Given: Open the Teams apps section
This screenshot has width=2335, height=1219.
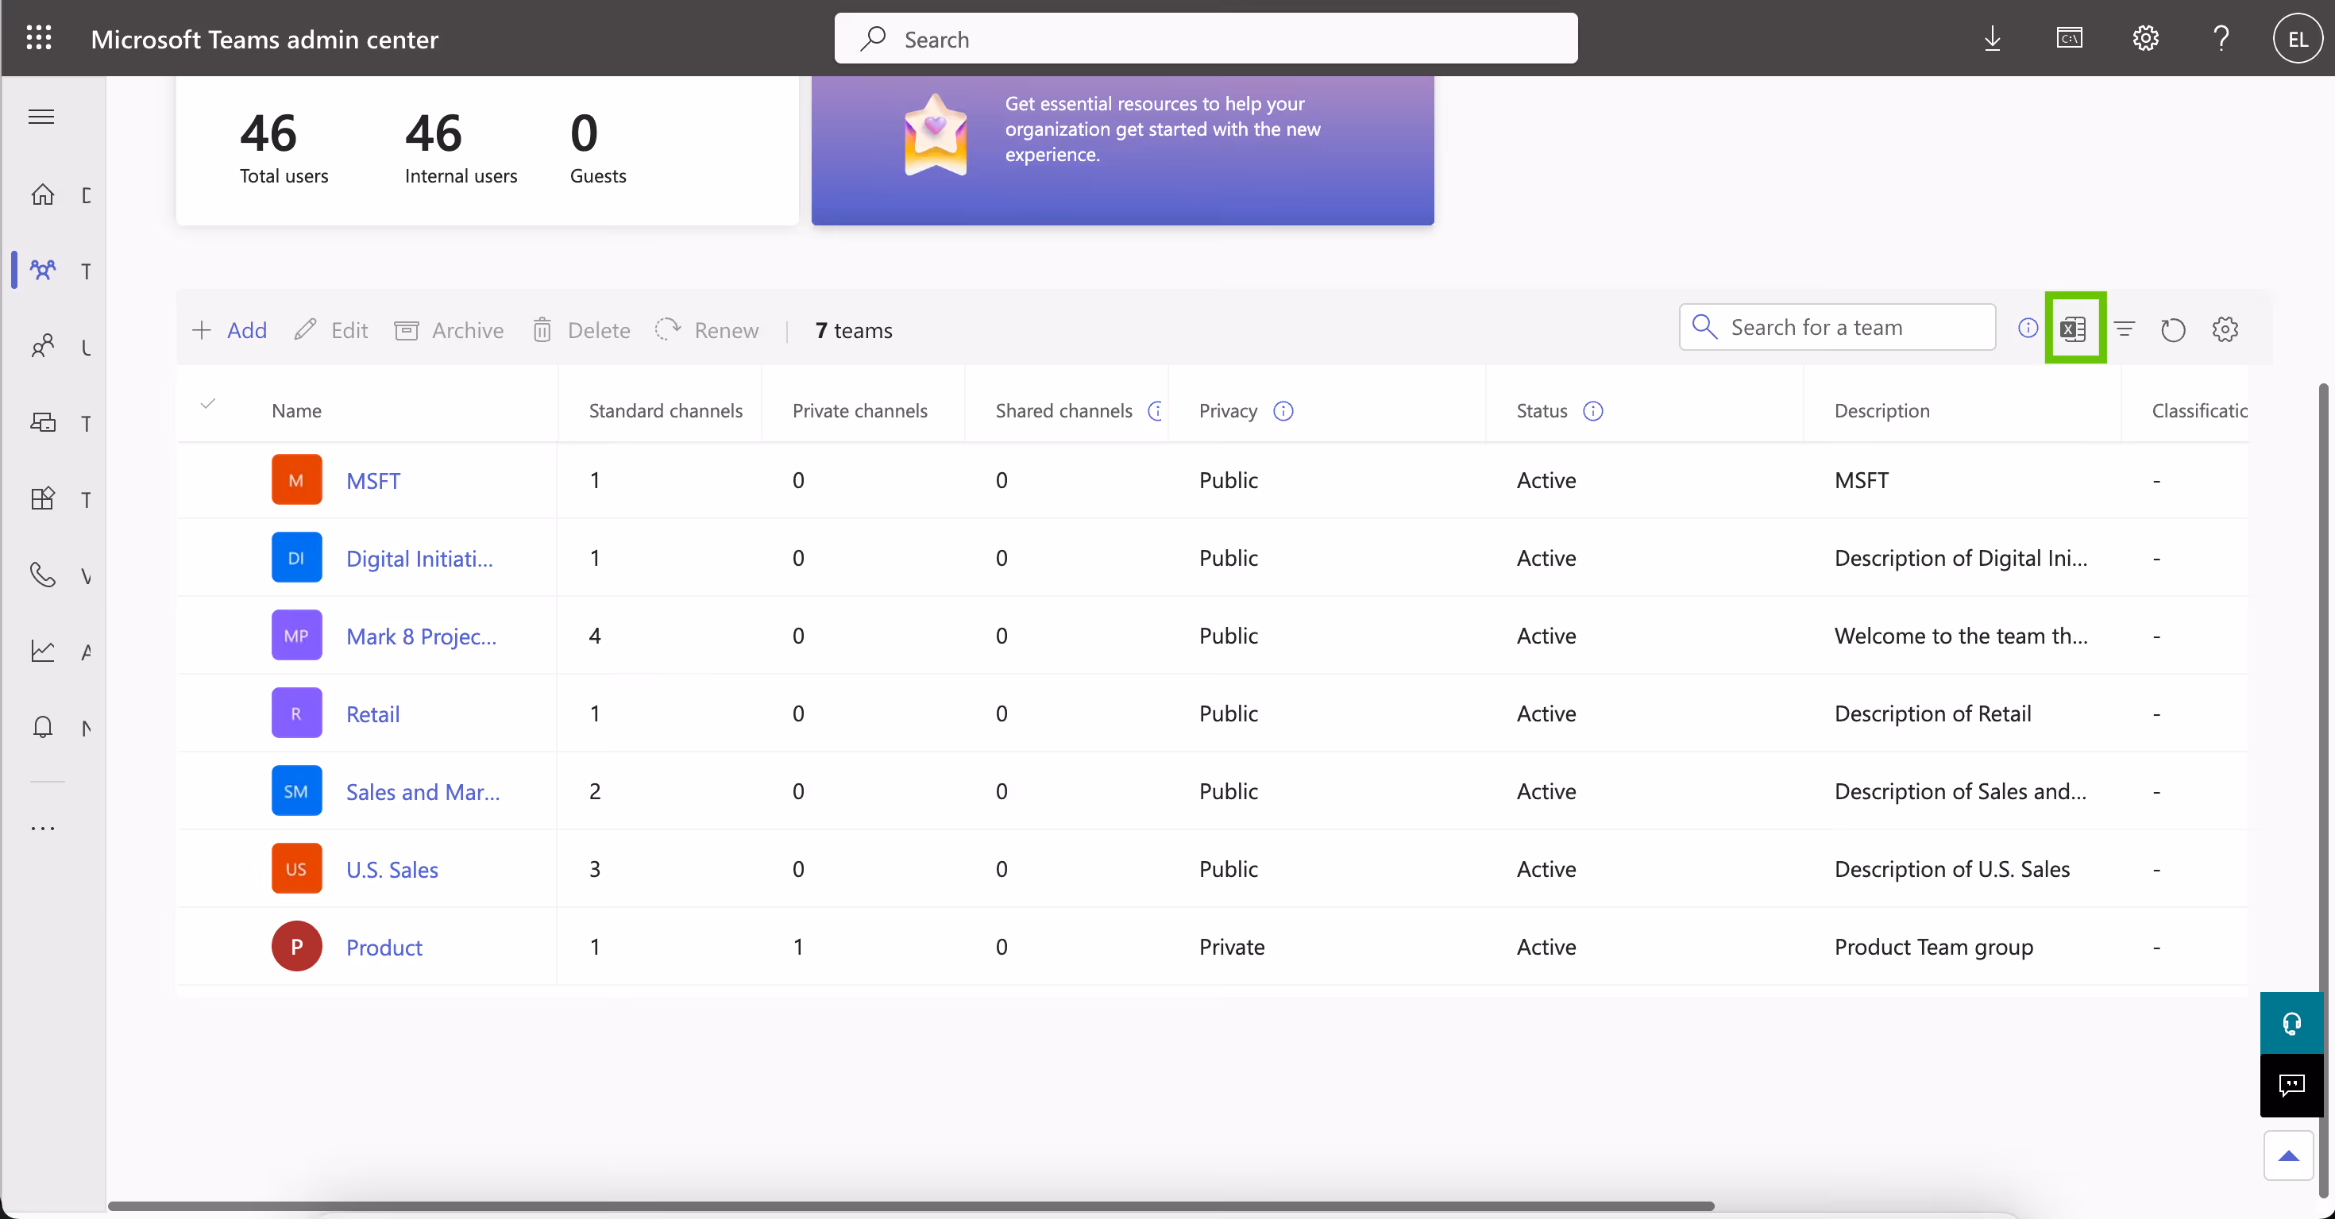Looking at the screenshot, I should (x=41, y=499).
